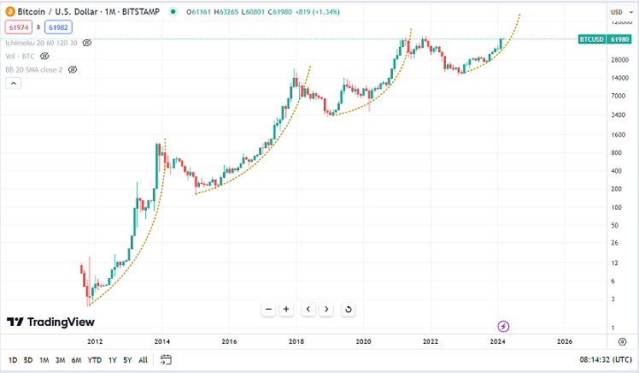
Task: Select the All time range
Action: pyautogui.click(x=143, y=360)
